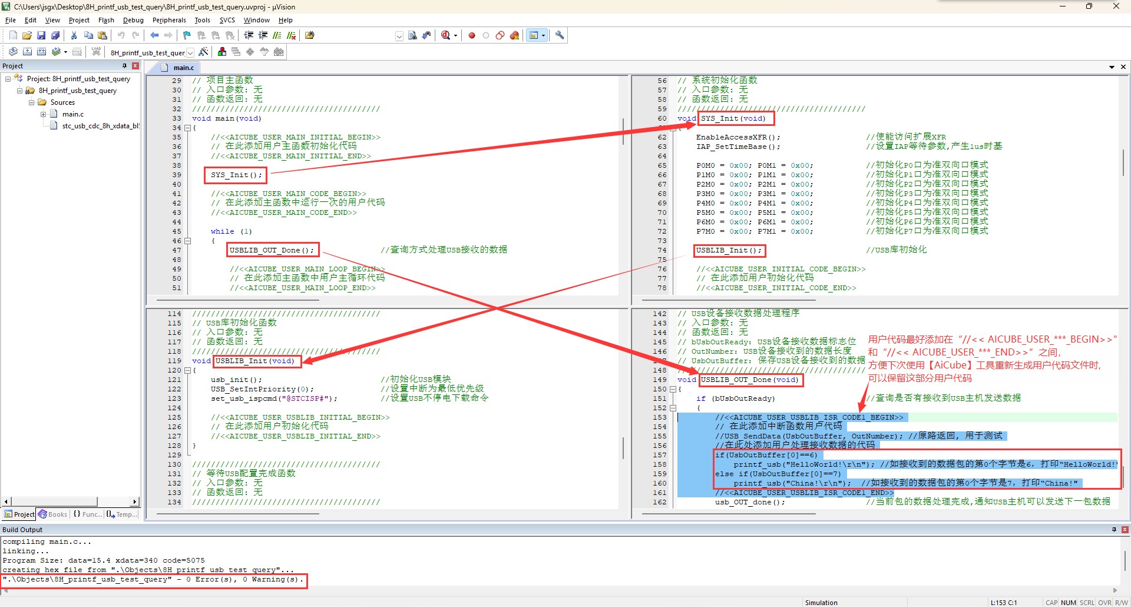Pin the Project panel
This screenshot has width=1131, height=608.
click(x=124, y=66)
